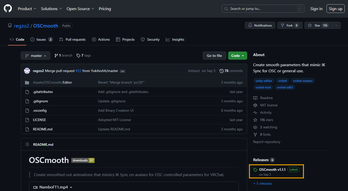Switch to the Insights tab
The height and width of the screenshot is (191, 348).
pos(175,39)
